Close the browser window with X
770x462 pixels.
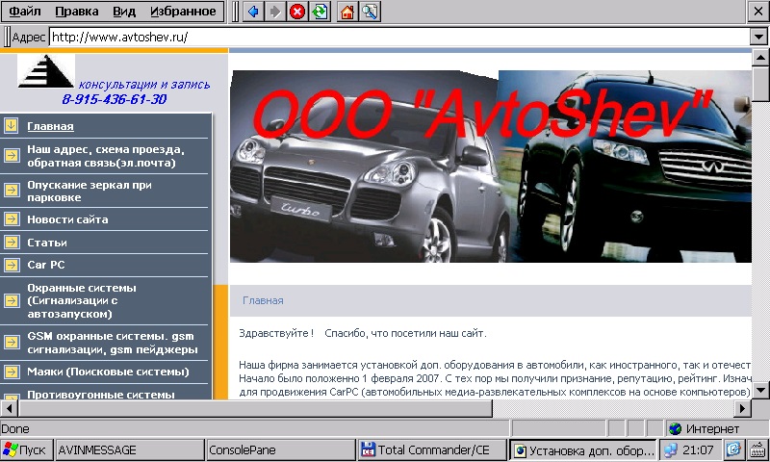[x=758, y=12]
